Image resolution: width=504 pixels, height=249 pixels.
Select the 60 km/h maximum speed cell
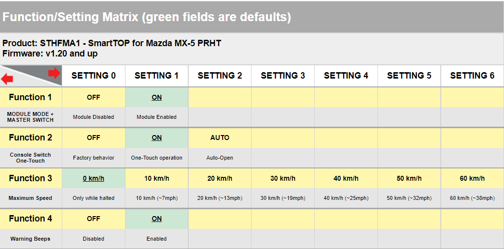click(x=472, y=178)
